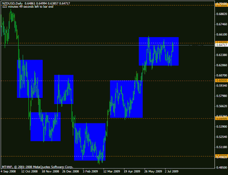Click the 0.51180 price scale label
Screen dimensions: 228x175
pos(221,147)
